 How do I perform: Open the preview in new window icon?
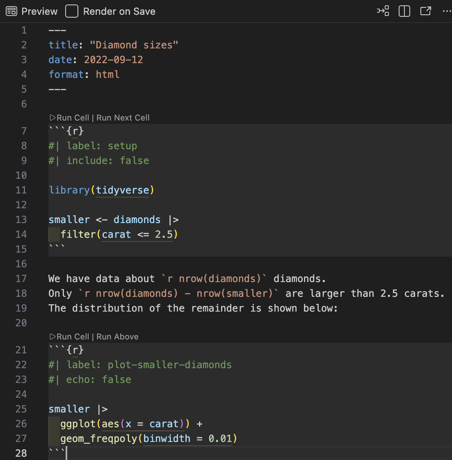coord(426,11)
